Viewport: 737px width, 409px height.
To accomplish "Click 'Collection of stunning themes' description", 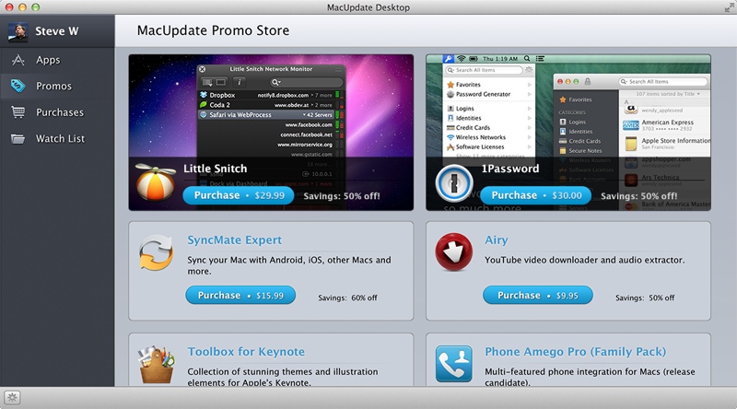I will [x=283, y=377].
